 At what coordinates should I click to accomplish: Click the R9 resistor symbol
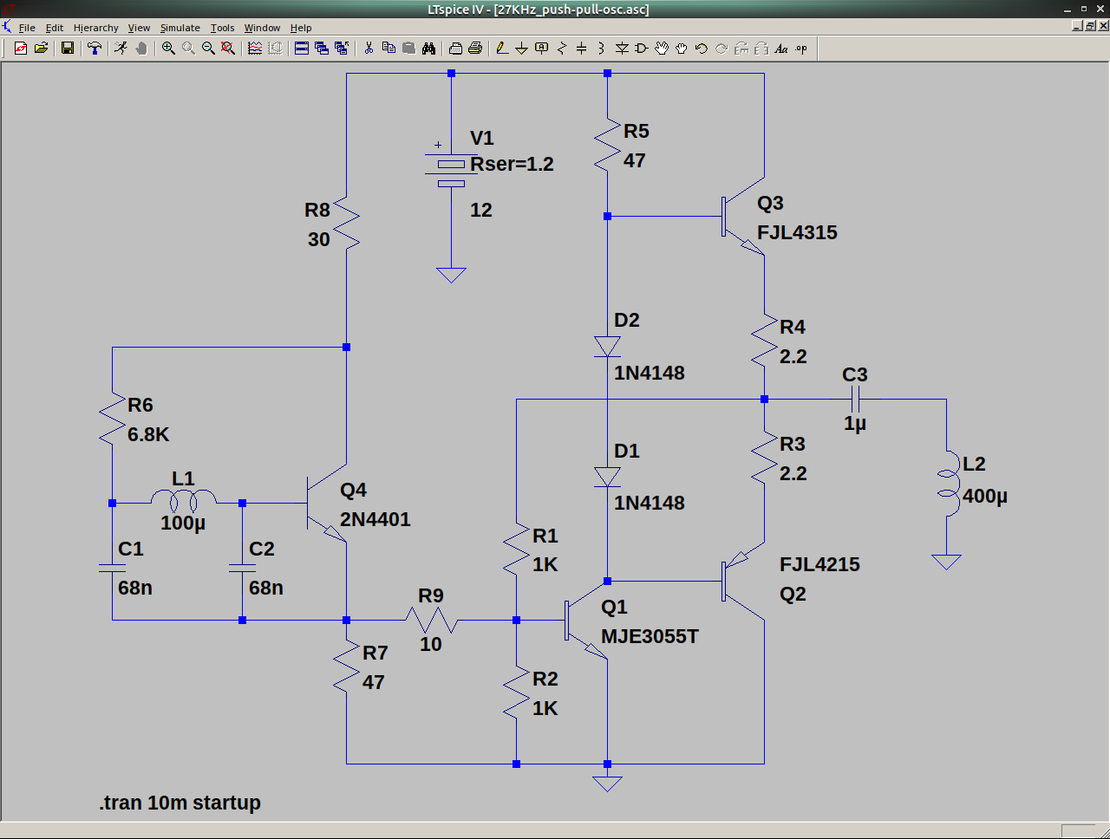tap(431, 620)
